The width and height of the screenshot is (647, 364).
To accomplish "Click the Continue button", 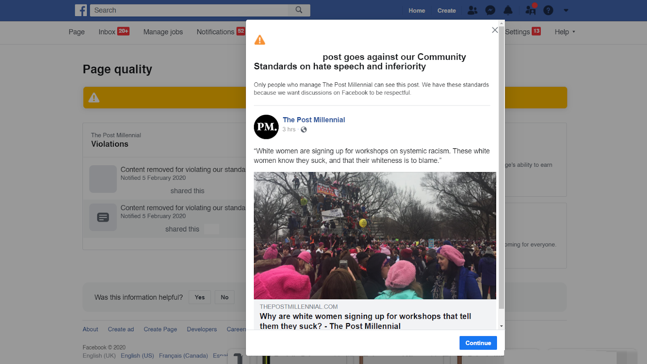I will point(478,343).
